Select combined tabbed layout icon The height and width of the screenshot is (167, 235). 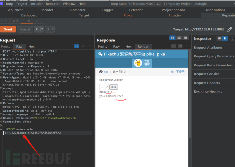pyautogui.click(x=186, y=38)
